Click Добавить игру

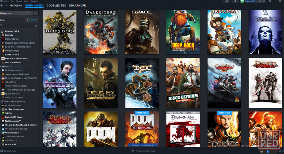point(9,151)
